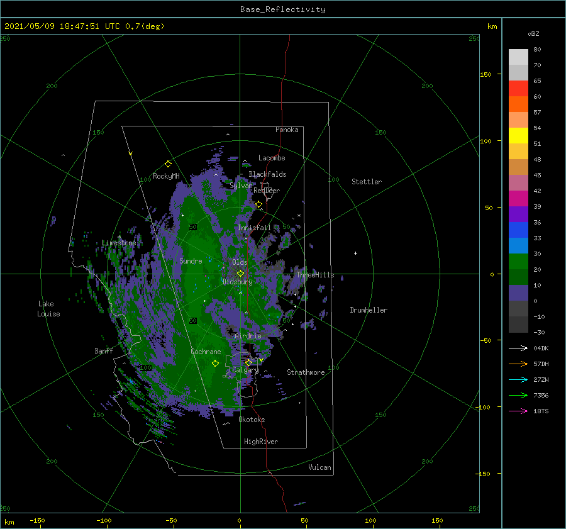Click the white 04DK arrow legend icon
566x529 pixels.
click(x=518, y=348)
